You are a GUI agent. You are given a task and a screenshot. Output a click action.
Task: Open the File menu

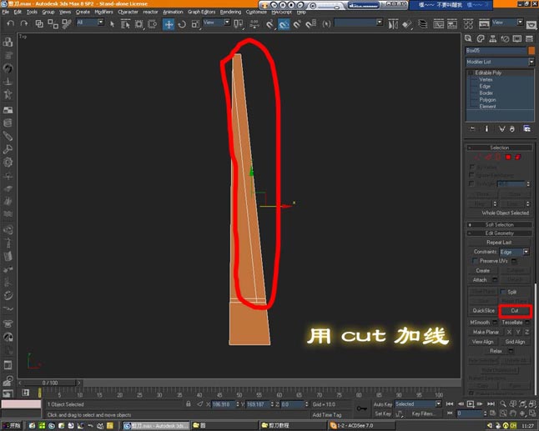click(6, 12)
